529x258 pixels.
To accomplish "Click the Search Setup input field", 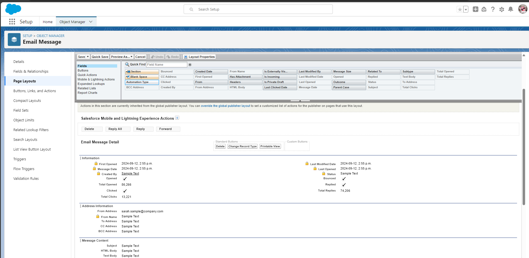I will point(258,9).
